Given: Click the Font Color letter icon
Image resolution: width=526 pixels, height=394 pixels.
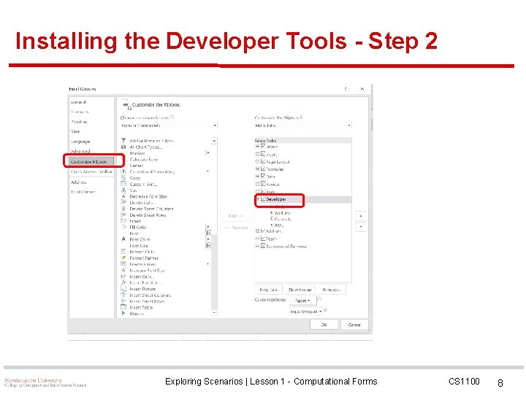Looking at the screenshot, I should 123,239.
